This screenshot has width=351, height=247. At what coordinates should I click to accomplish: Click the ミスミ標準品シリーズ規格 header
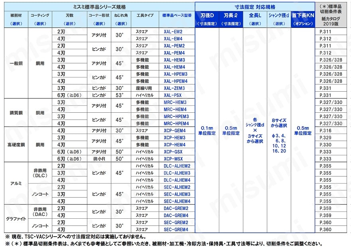tap(99, 7)
